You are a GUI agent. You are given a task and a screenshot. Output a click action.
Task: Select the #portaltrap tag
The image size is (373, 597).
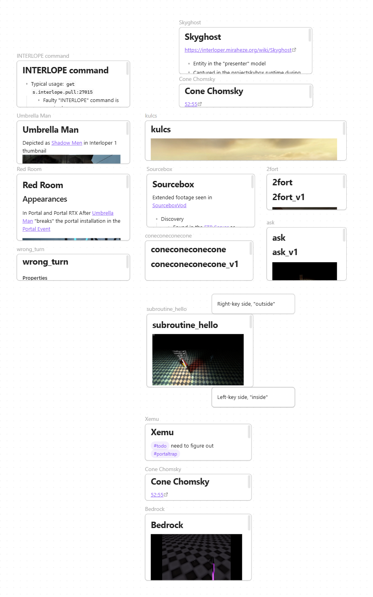(x=165, y=454)
